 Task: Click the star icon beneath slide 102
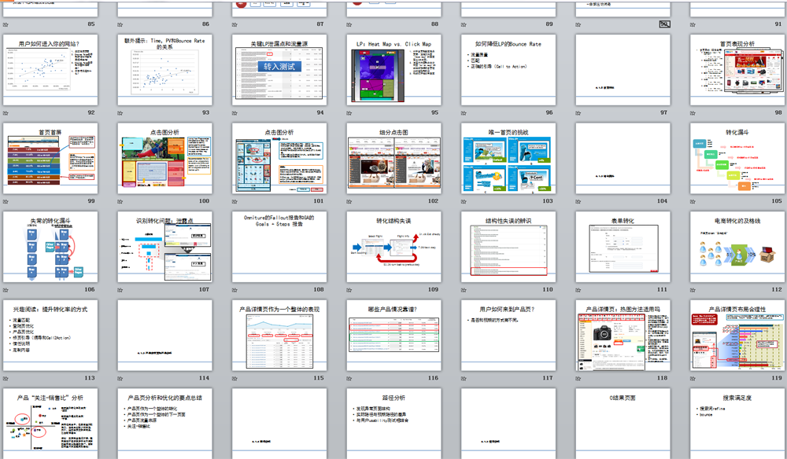[350, 201]
